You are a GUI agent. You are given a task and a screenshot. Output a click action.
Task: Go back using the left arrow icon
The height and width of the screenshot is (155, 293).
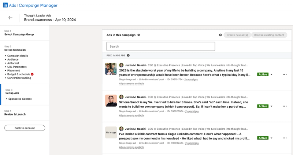click(11, 18)
